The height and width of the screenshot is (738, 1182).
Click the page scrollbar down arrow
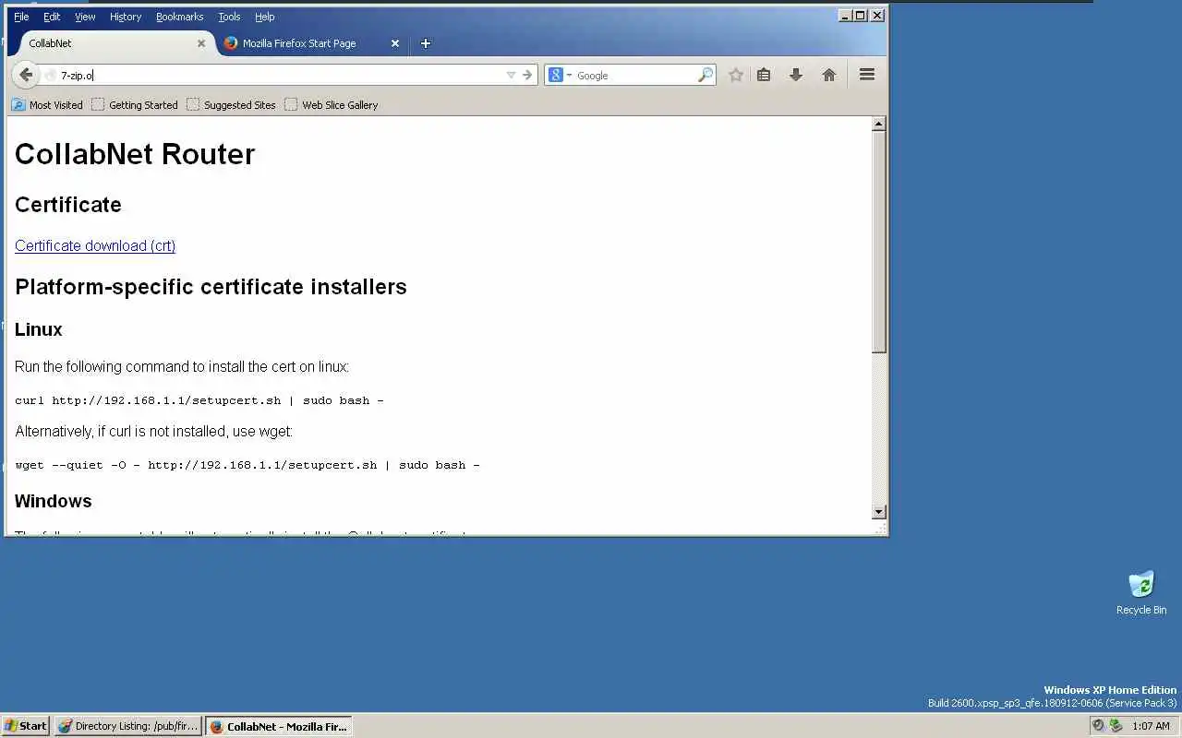[x=879, y=511]
